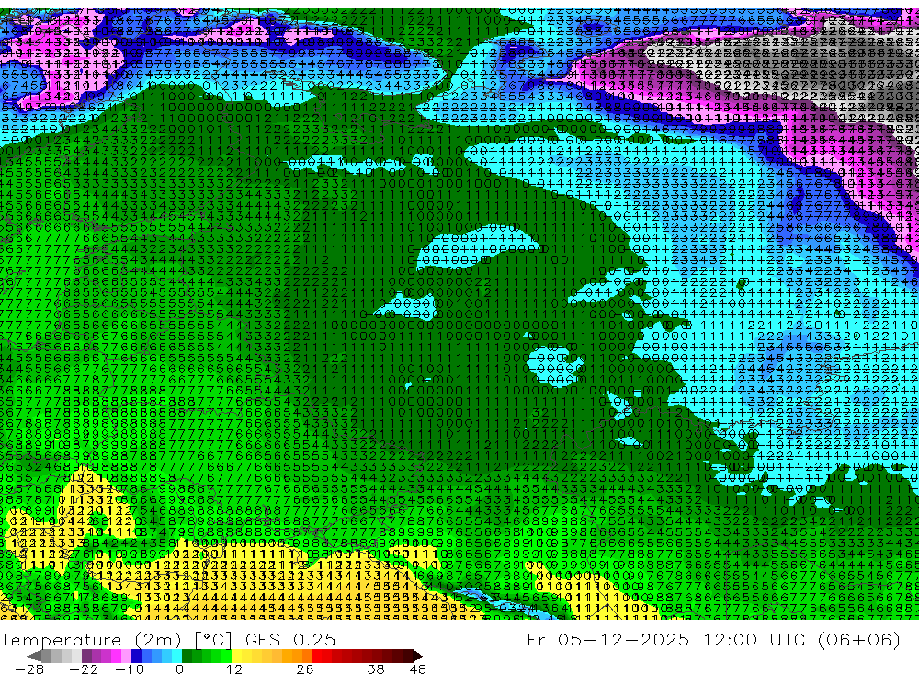The image size is (919, 674).
Task: Click the -28 legend scale value
Action: click(29, 668)
